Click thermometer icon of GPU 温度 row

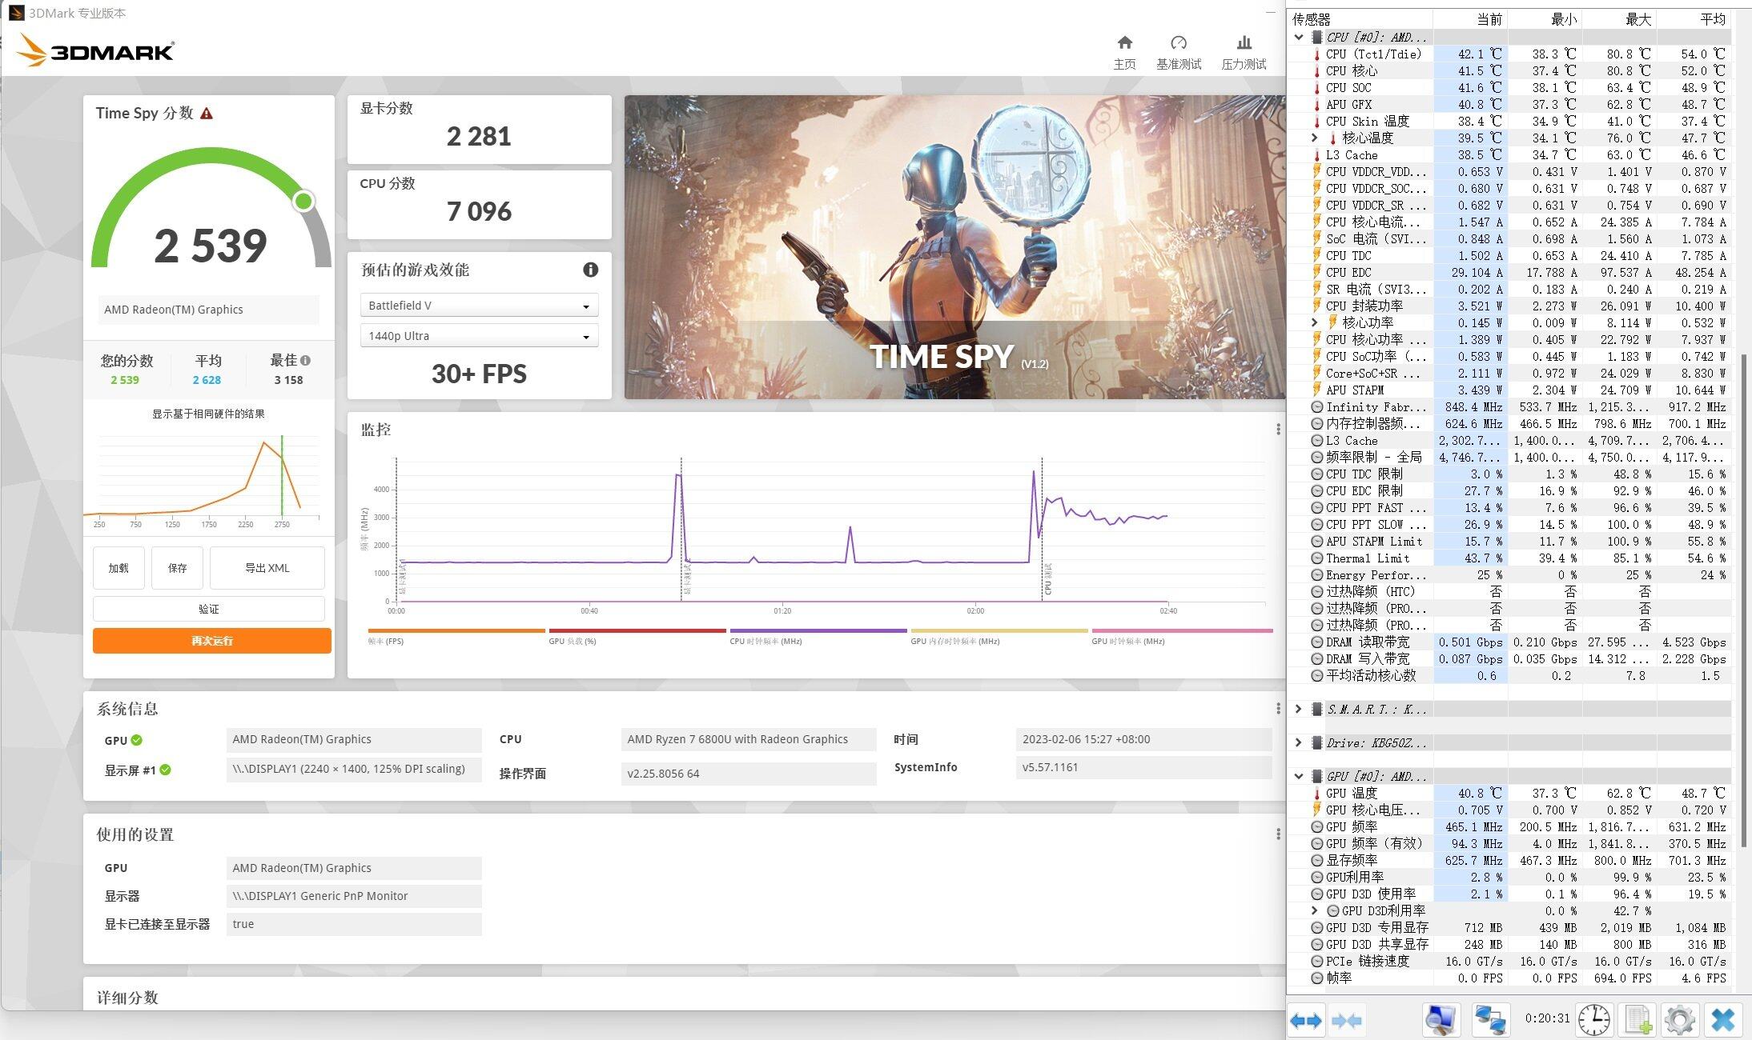[1316, 794]
